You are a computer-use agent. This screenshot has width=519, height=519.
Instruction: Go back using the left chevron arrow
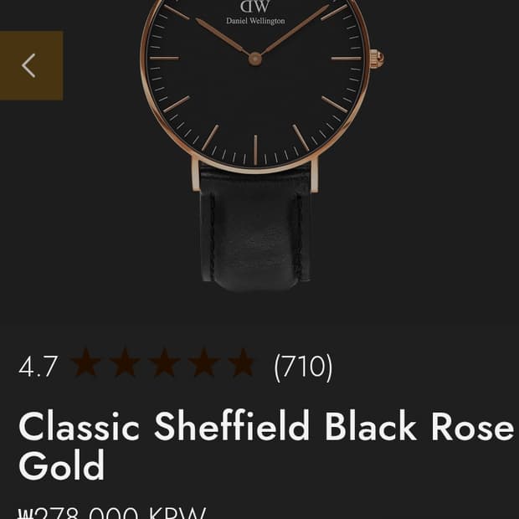click(28, 65)
